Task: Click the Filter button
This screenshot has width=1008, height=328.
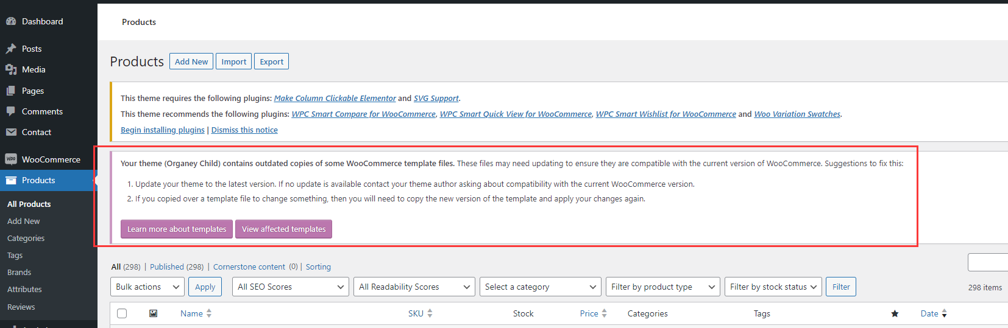Action: tap(841, 287)
